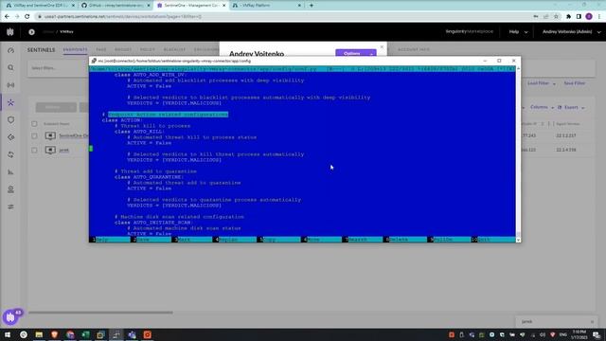Screen dimensions: 606x341
Task: Expand the Load Filter dropdown
Action: pyautogui.click(x=541, y=83)
